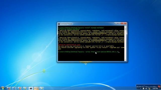Launch Firefox from the taskbar

tap(9, 88)
